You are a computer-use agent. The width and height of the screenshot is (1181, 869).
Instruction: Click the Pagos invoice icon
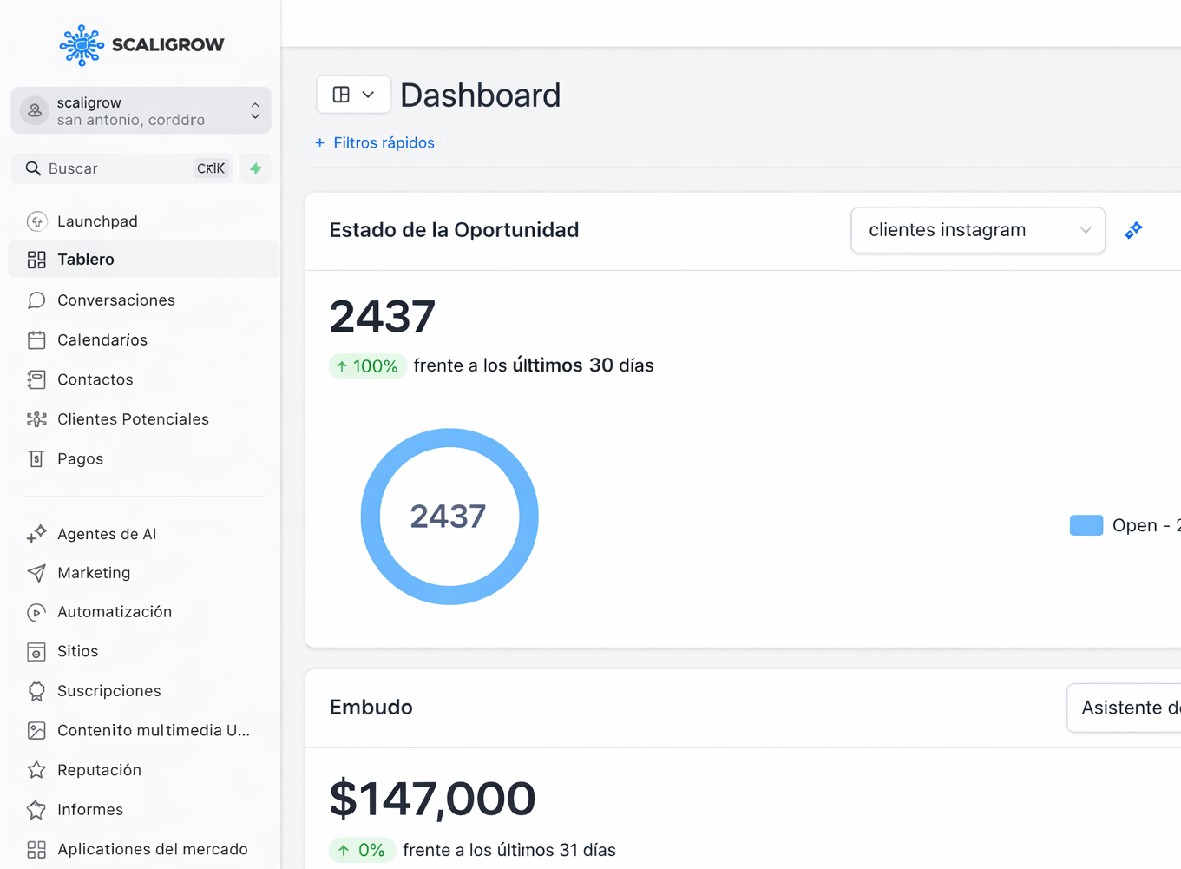click(36, 459)
